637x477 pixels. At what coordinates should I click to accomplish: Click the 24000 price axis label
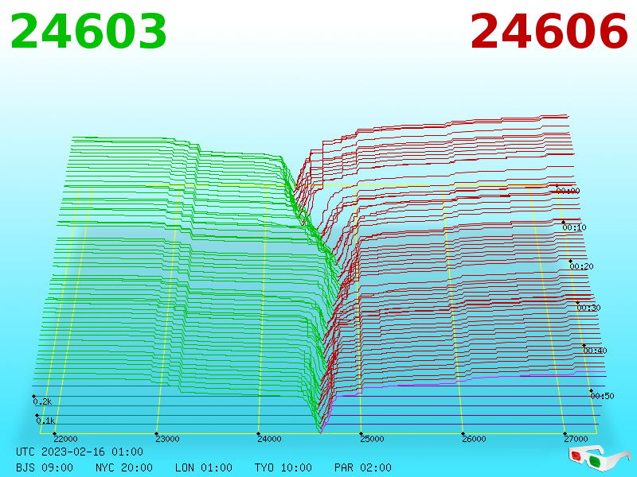coord(269,439)
